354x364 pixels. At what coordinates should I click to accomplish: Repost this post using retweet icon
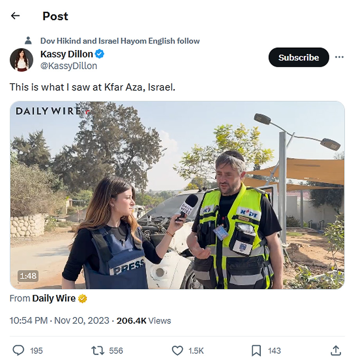(97, 351)
